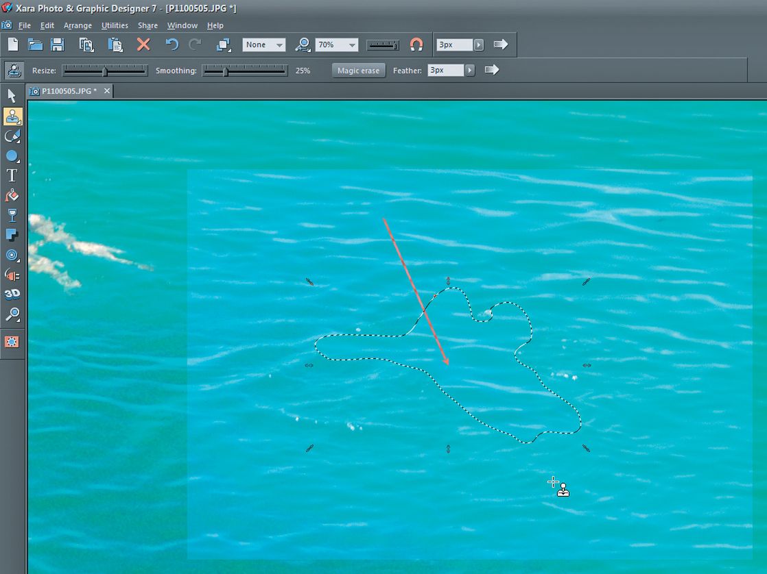Open the Edit menu
The width and height of the screenshot is (767, 574).
pos(47,25)
